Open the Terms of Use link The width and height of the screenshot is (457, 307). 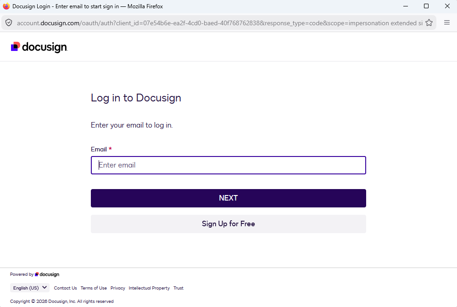[94, 288]
